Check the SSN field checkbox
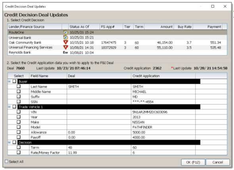Viewport: 234px width, 170px height. pyautogui.click(x=19, y=101)
